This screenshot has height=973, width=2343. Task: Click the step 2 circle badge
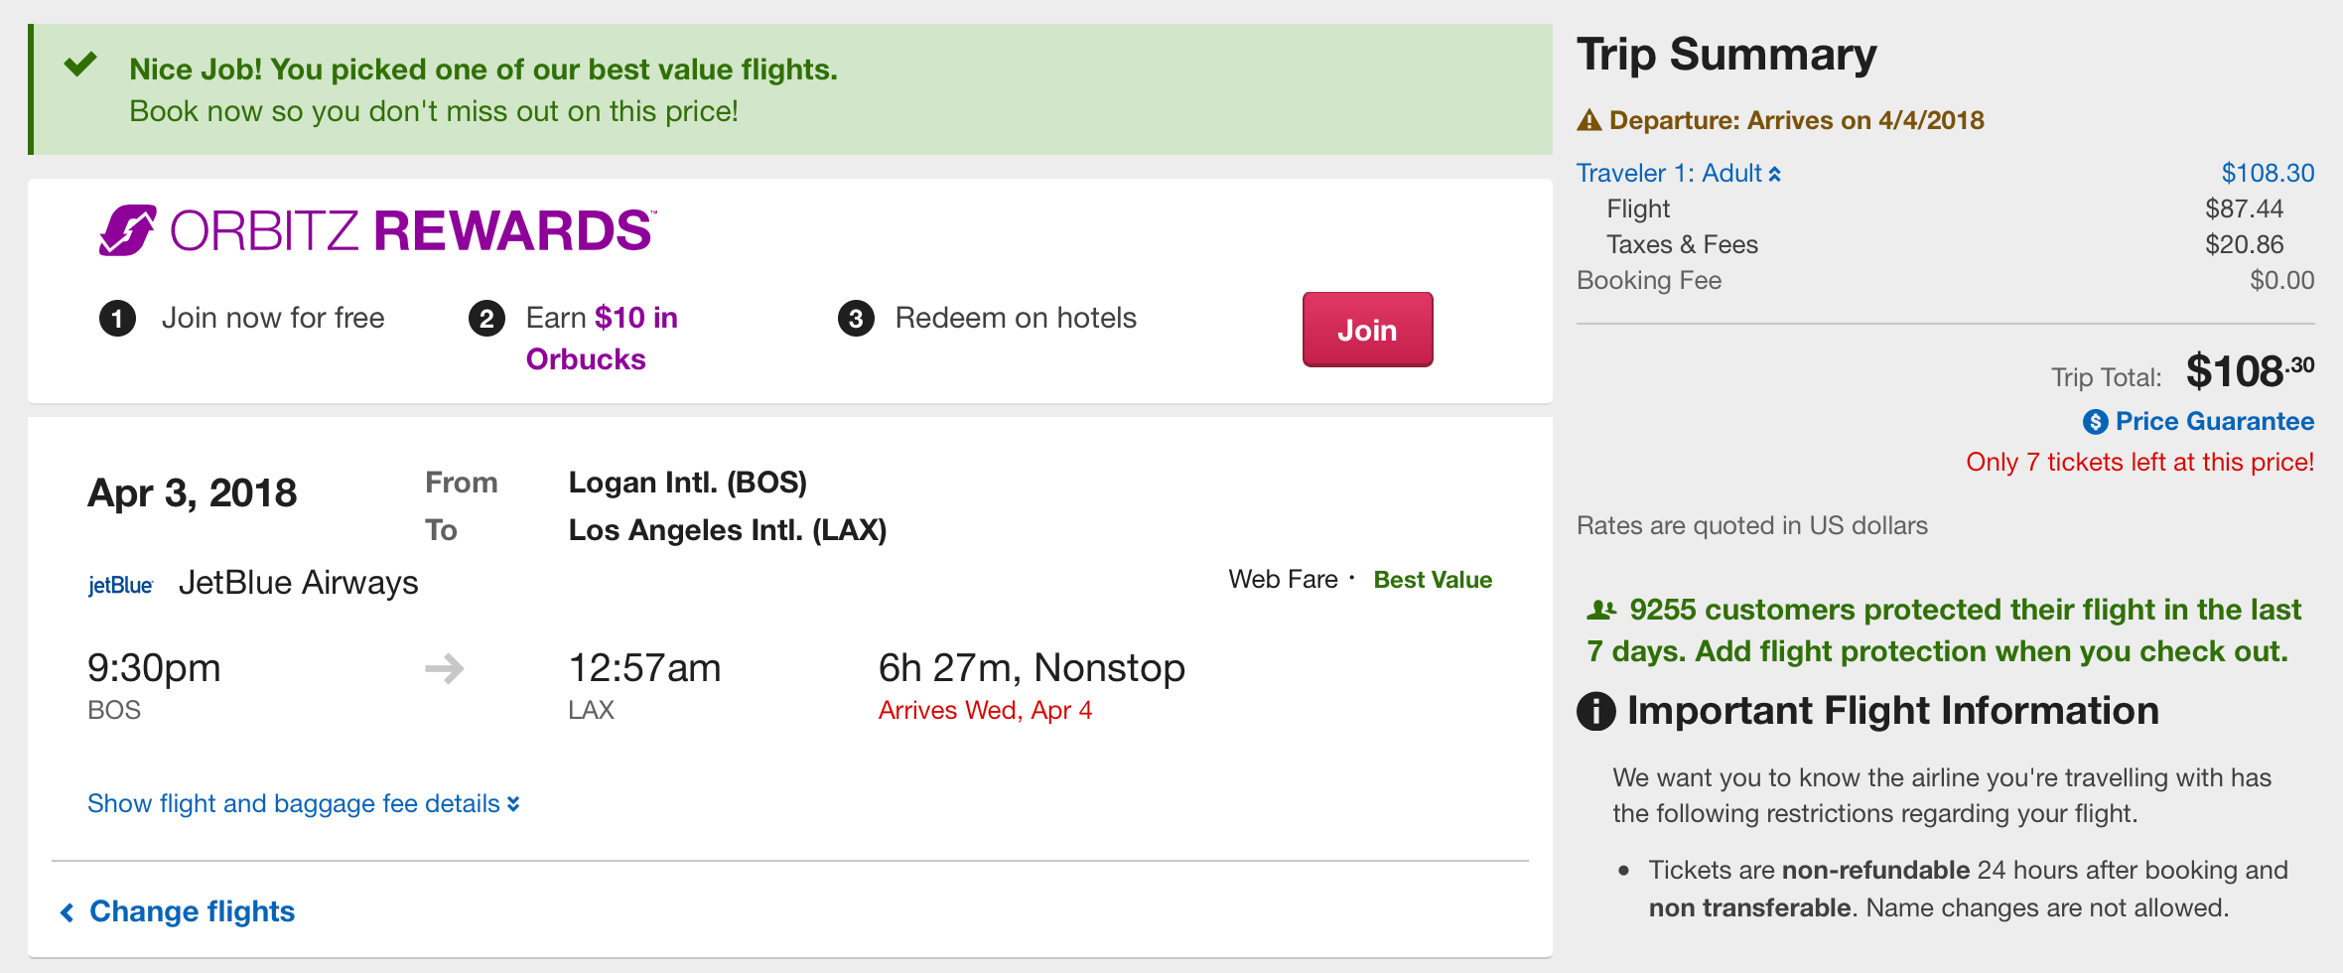pyautogui.click(x=486, y=319)
